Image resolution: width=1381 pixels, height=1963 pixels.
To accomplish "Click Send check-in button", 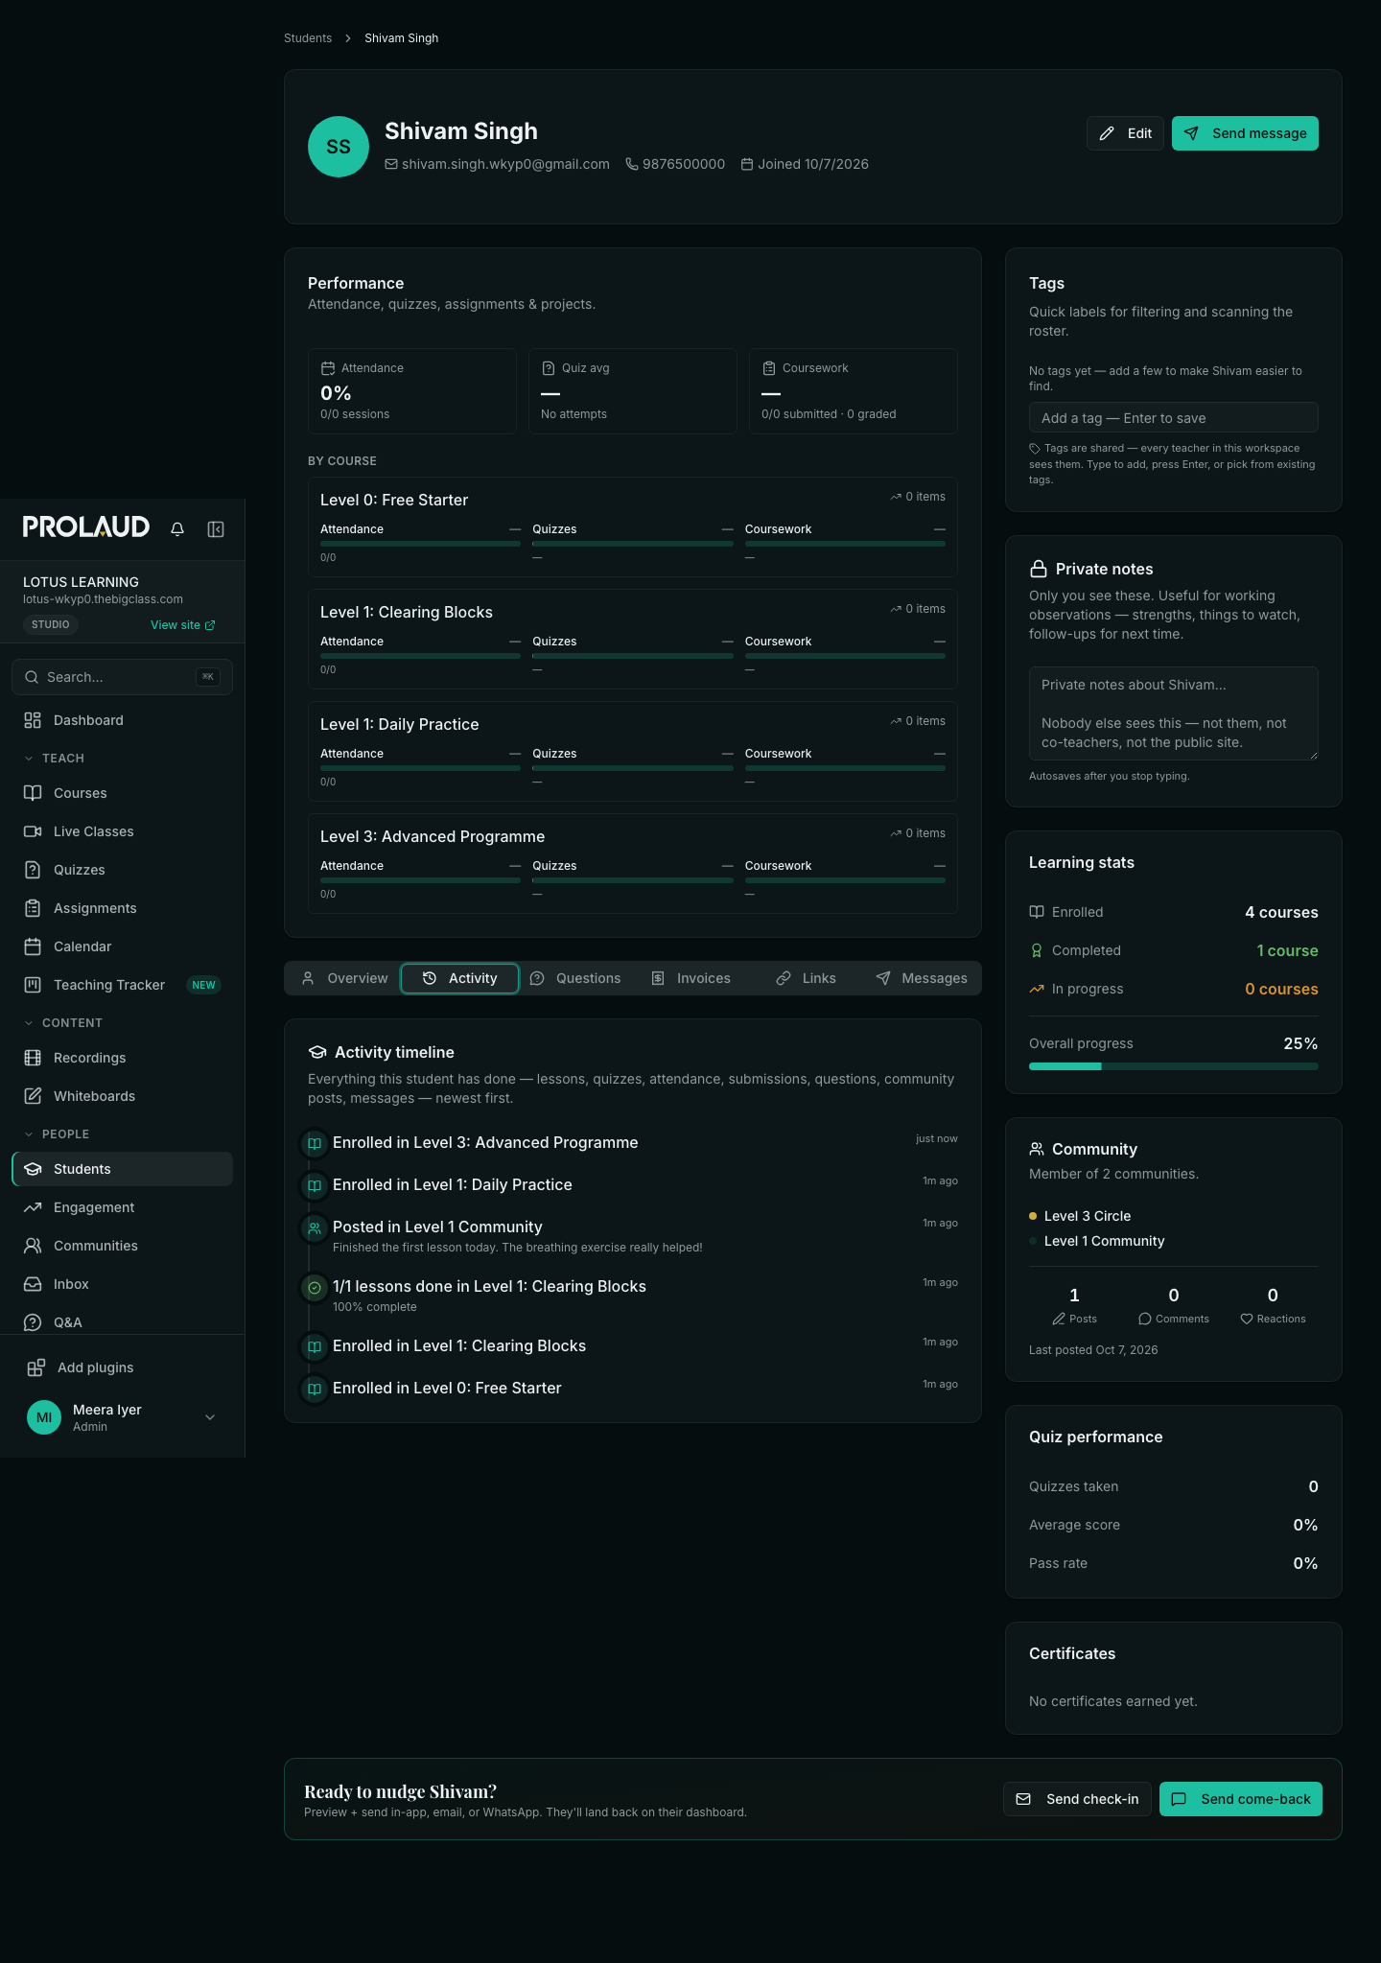I will (1077, 1799).
